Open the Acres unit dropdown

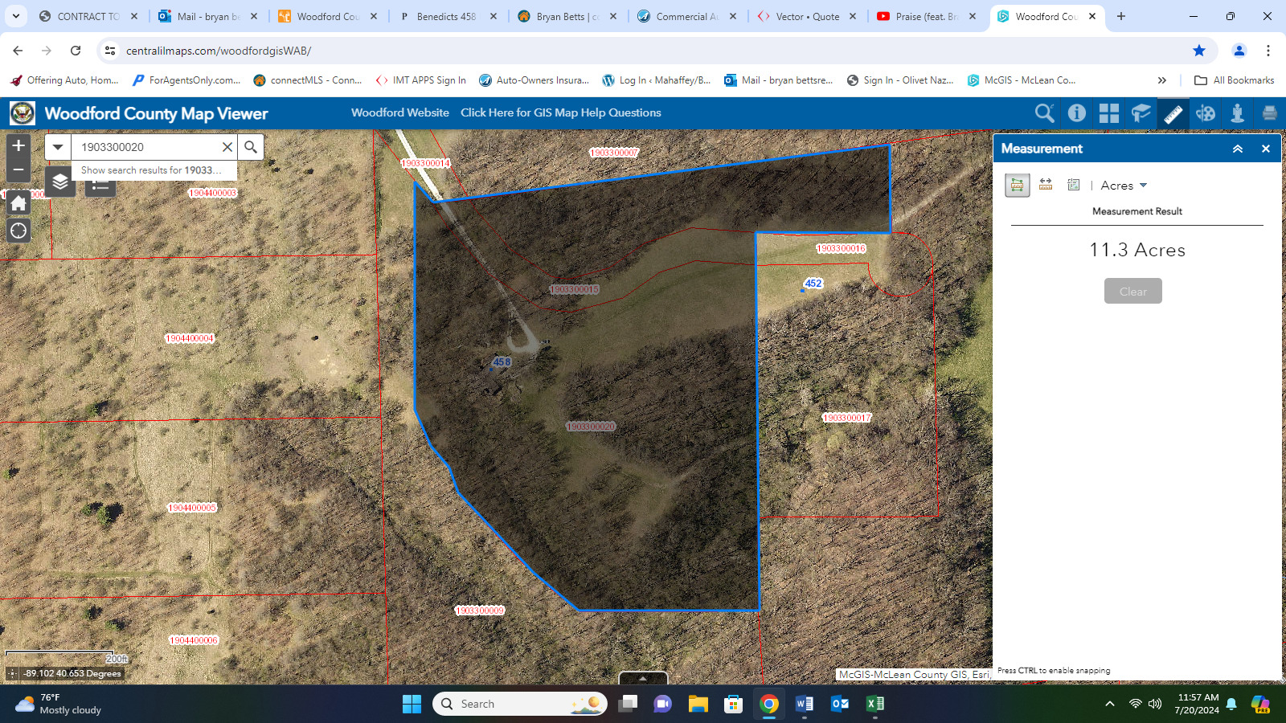tap(1124, 186)
